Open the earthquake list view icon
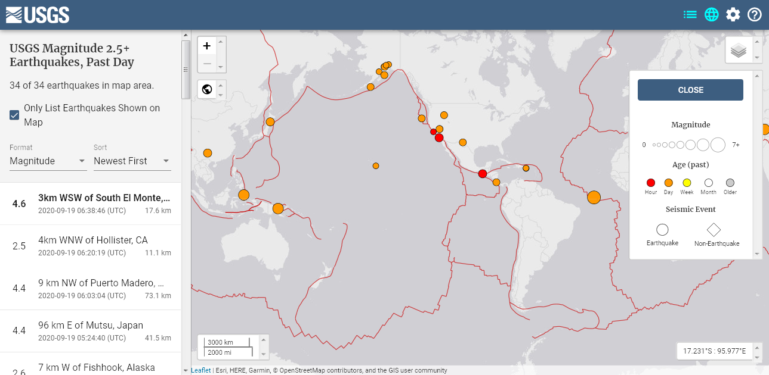Image resolution: width=769 pixels, height=375 pixels. [690, 14]
